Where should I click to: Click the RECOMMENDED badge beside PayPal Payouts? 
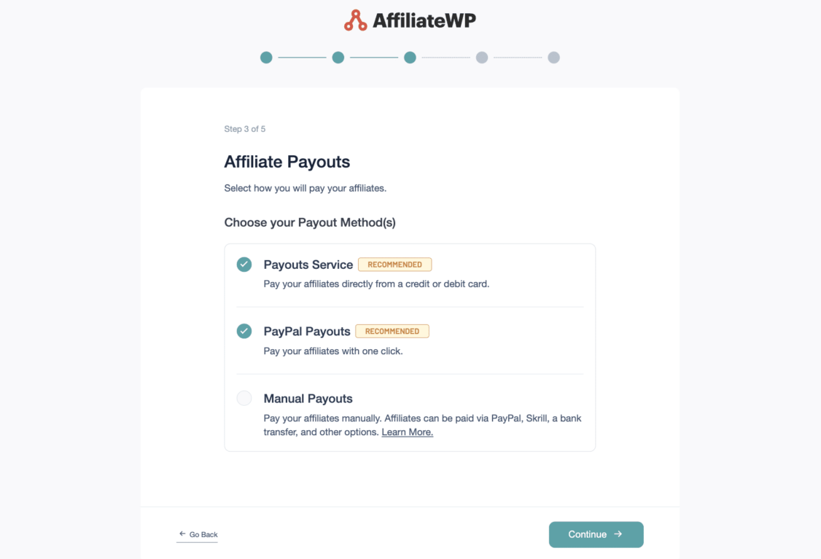click(x=392, y=331)
